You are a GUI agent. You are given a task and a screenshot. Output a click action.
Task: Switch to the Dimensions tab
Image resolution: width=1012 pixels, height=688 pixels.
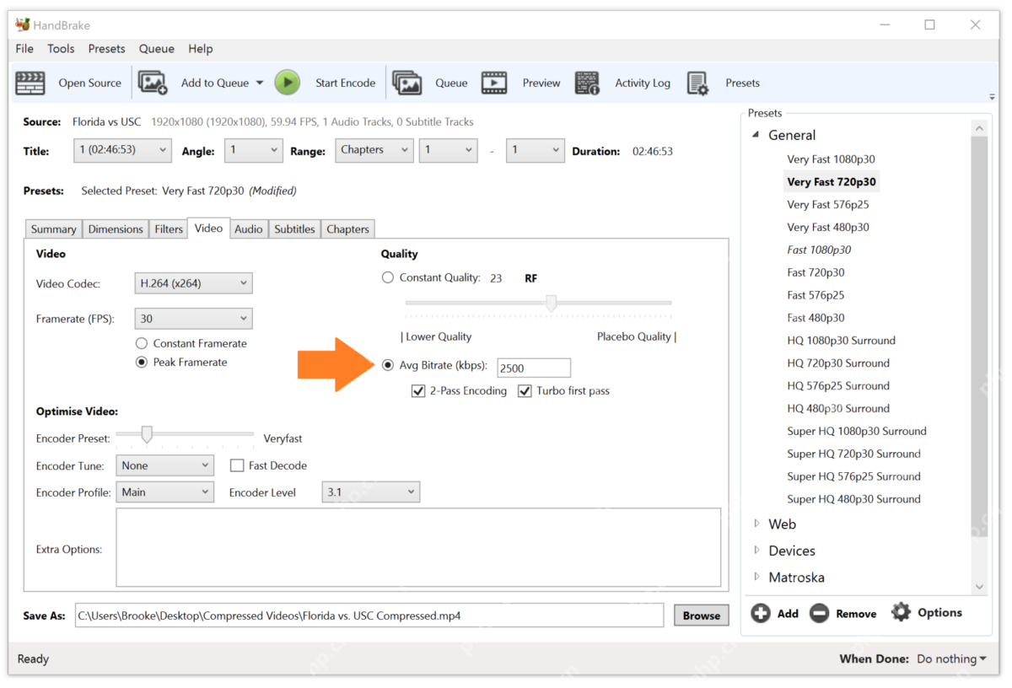click(x=116, y=229)
